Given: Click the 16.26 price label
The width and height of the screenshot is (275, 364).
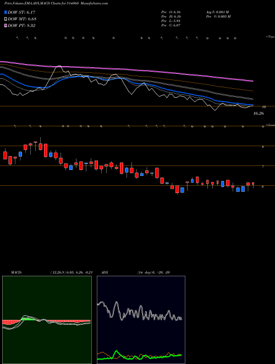Looking at the screenshot, I should pyautogui.click(x=258, y=114).
